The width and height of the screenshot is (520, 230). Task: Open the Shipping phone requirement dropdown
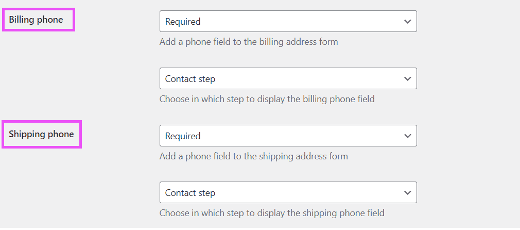click(288, 136)
